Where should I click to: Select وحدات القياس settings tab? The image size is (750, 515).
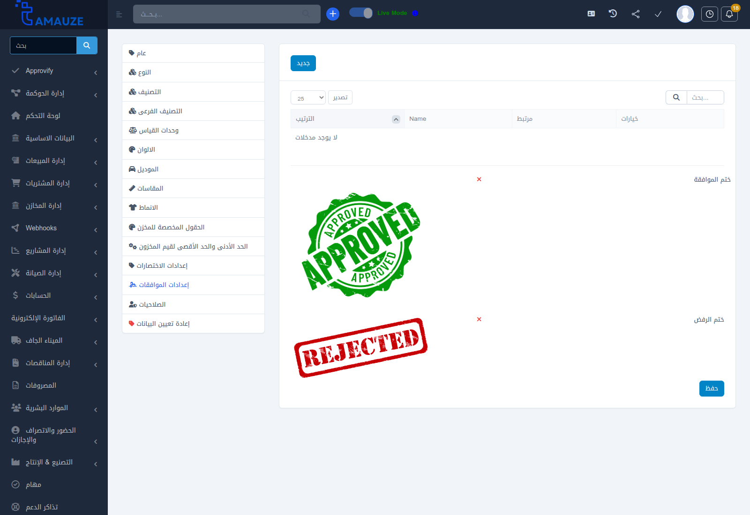click(193, 130)
